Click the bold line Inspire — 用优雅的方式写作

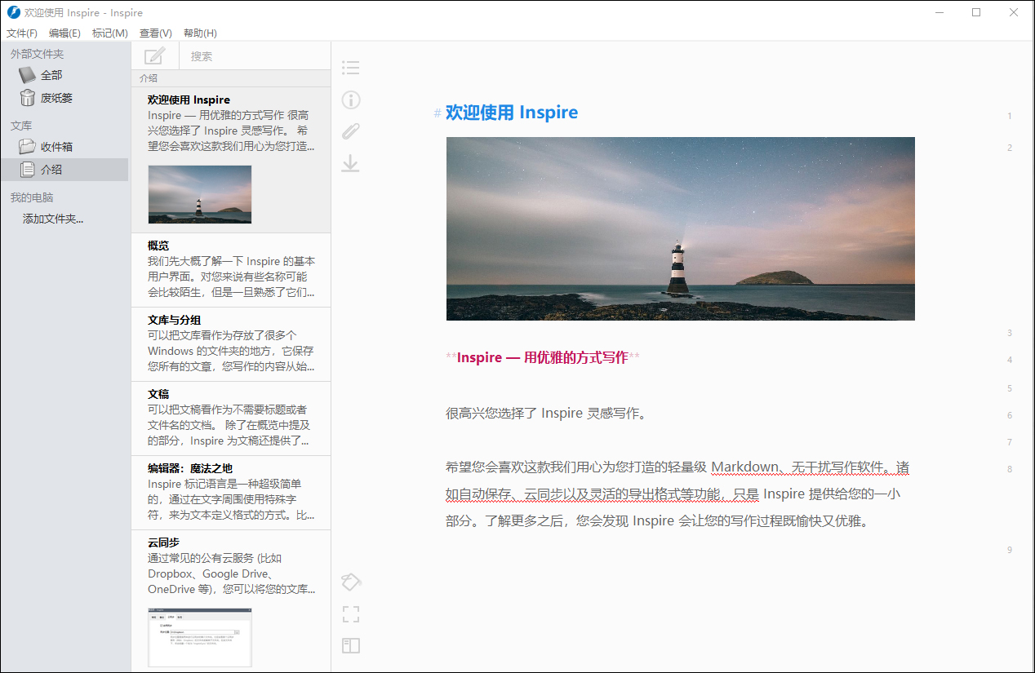(x=543, y=357)
